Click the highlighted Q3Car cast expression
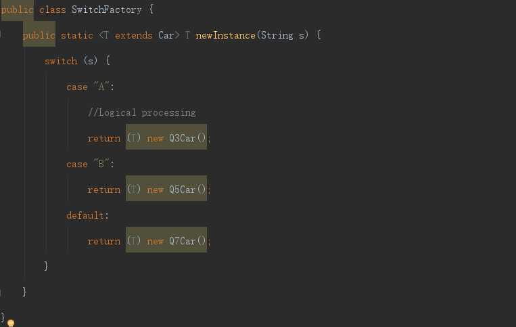516x327 pixels. click(x=166, y=138)
